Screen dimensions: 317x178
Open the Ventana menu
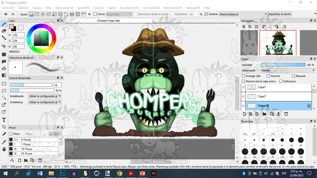(x=193, y=8)
